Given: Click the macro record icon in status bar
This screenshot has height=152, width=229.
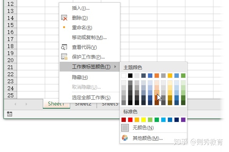Looking at the screenshot, I should [x=9, y=114].
